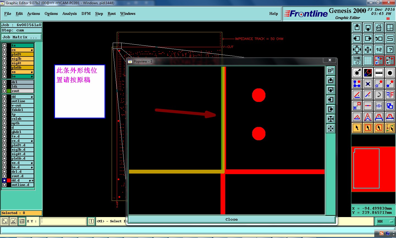Toggle the grid display icon

pos(368,61)
